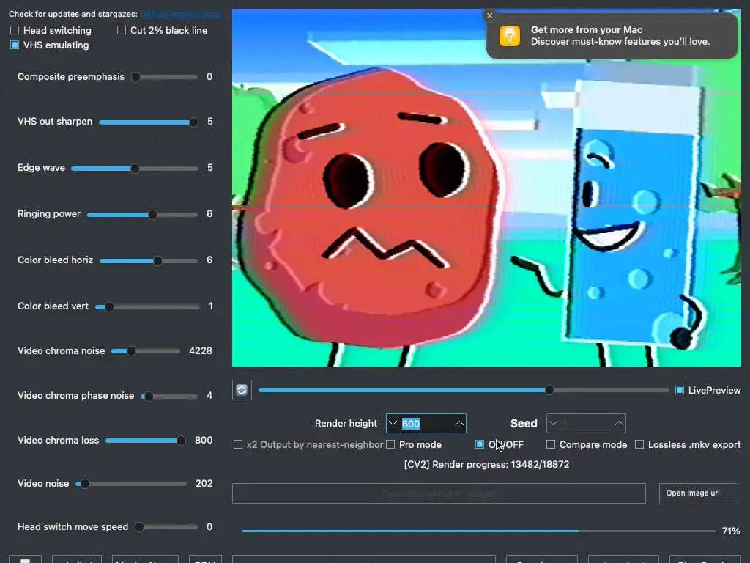This screenshot has height=563, width=750.
Task: Click the Video noise value 202
Action: [x=204, y=484]
